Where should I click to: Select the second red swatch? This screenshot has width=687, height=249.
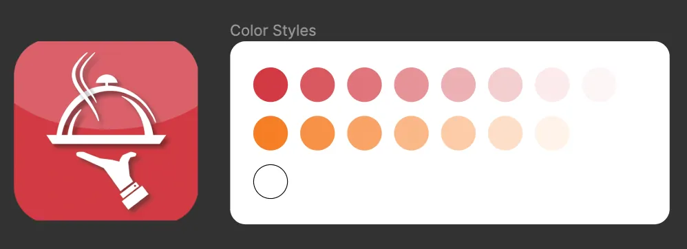pos(317,85)
